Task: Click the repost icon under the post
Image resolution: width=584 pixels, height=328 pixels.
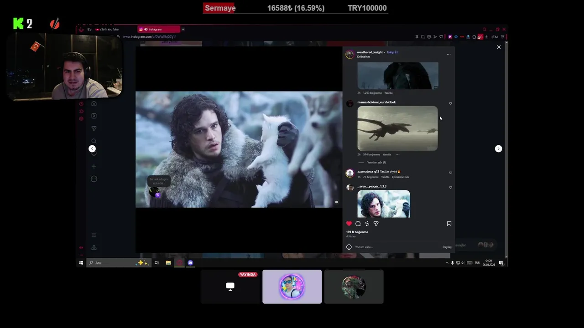Action: tap(367, 224)
